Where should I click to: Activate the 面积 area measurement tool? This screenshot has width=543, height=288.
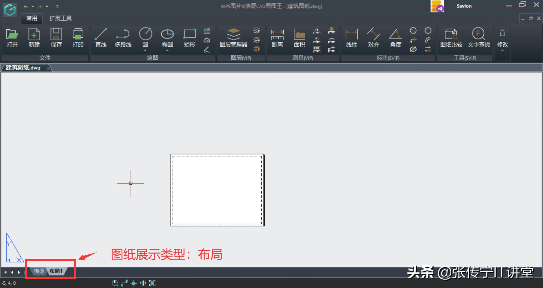pos(299,38)
